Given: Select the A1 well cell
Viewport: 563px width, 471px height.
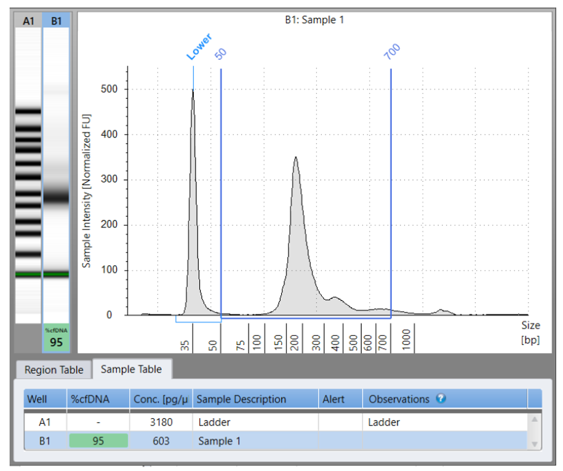Looking at the screenshot, I should pyautogui.click(x=45, y=422).
